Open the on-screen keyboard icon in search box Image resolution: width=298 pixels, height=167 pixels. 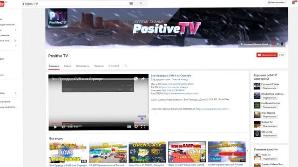[131, 3]
